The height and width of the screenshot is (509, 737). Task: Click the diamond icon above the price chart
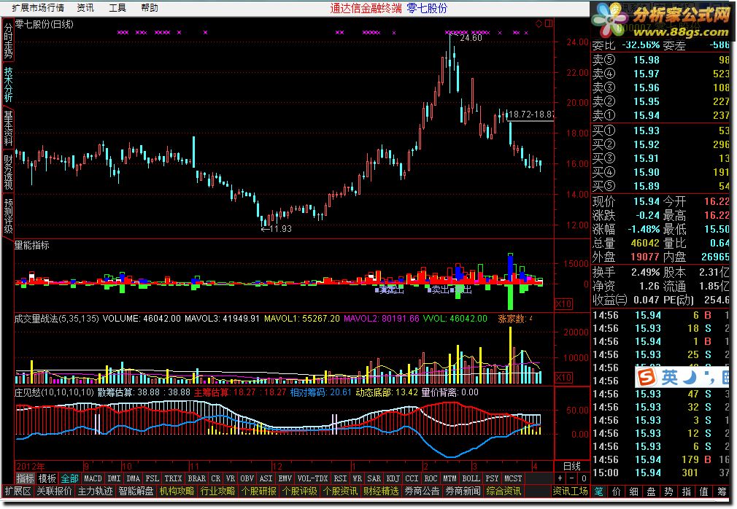(x=539, y=23)
